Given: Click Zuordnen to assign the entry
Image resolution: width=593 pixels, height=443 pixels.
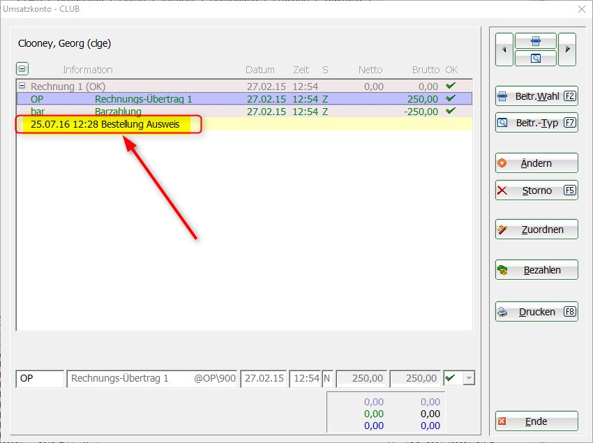Looking at the screenshot, I should [x=536, y=230].
